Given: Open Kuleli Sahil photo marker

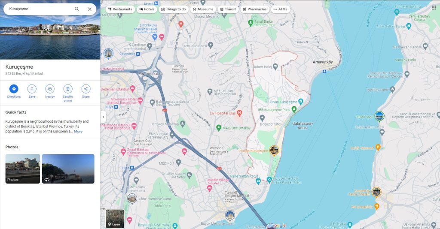Looking at the screenshot, I should (379, 116).
